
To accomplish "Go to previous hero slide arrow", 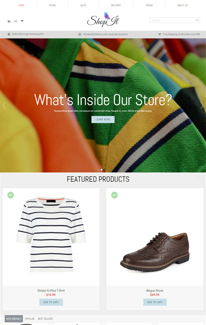I will point(4,105).
